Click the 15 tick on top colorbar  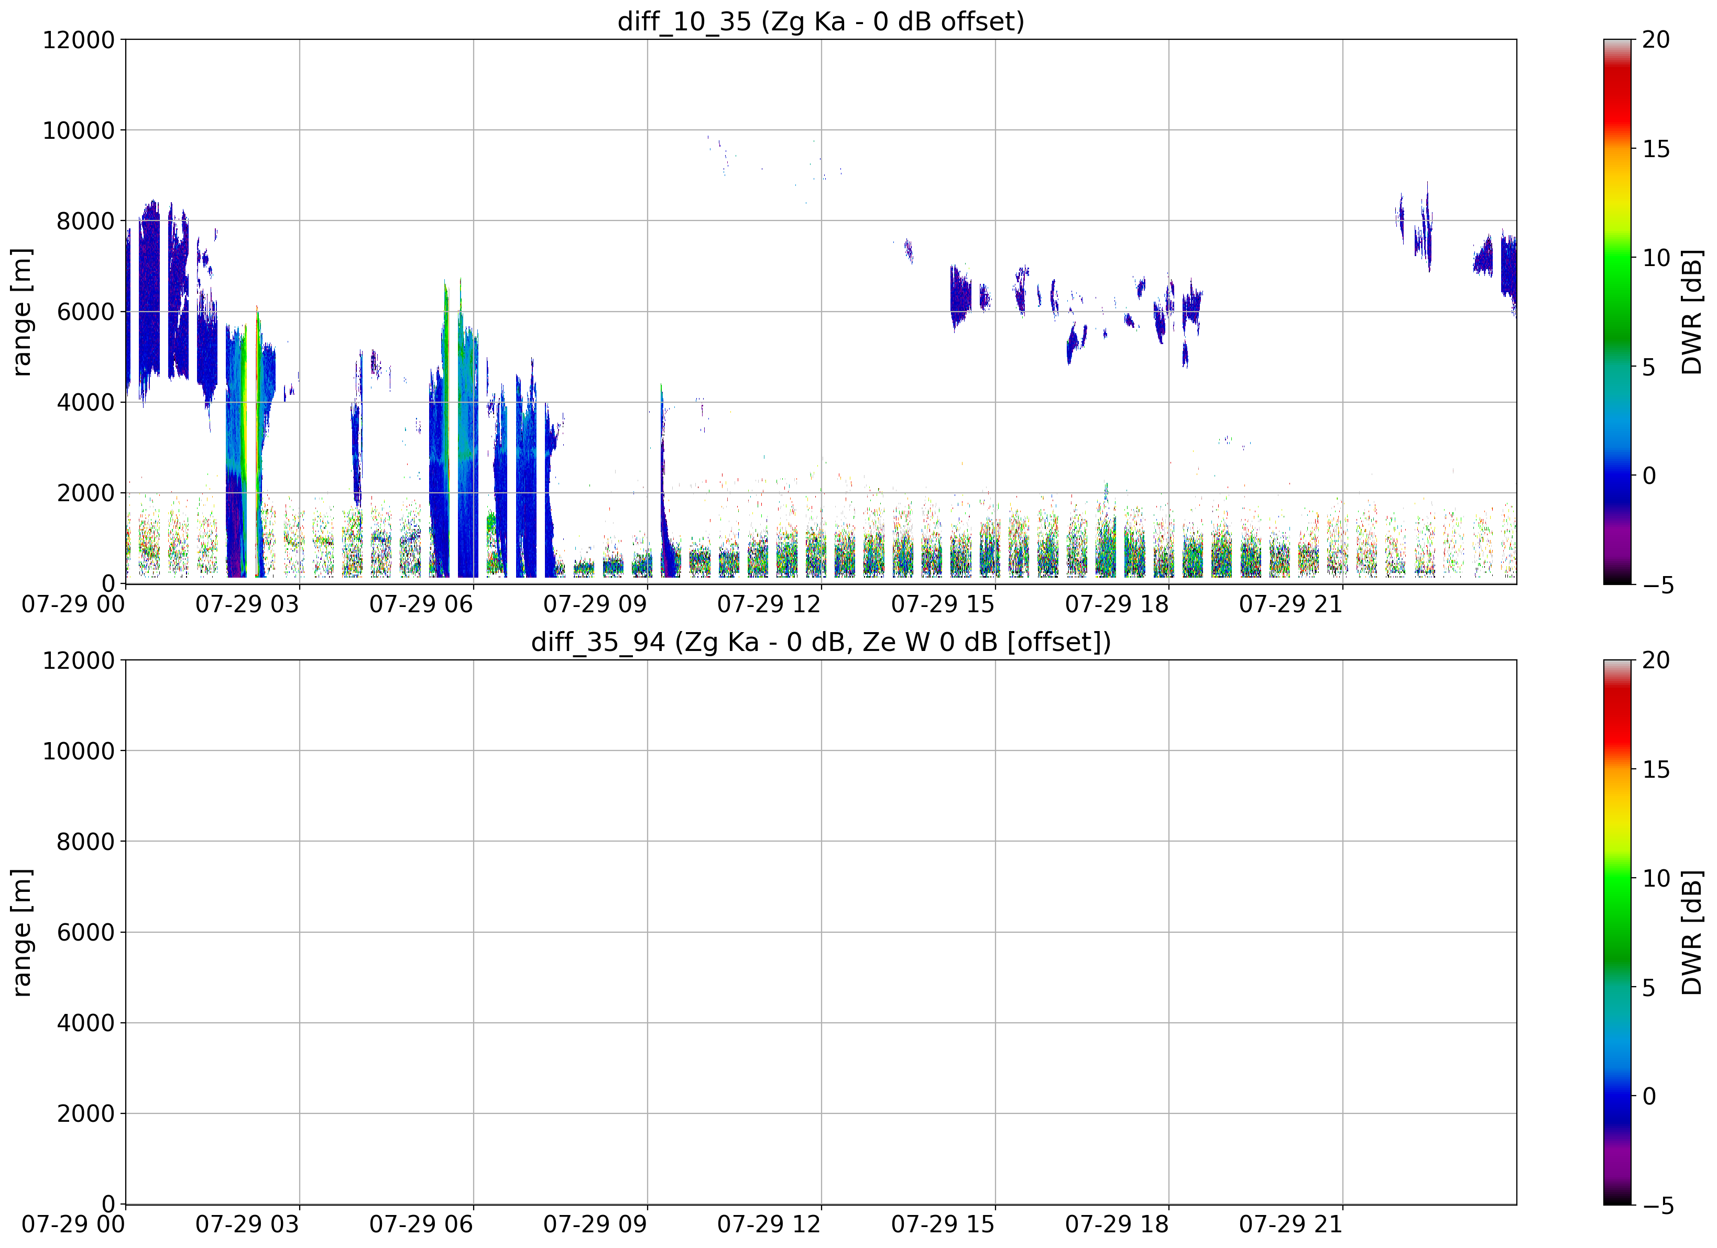[x=1656, y=149]
